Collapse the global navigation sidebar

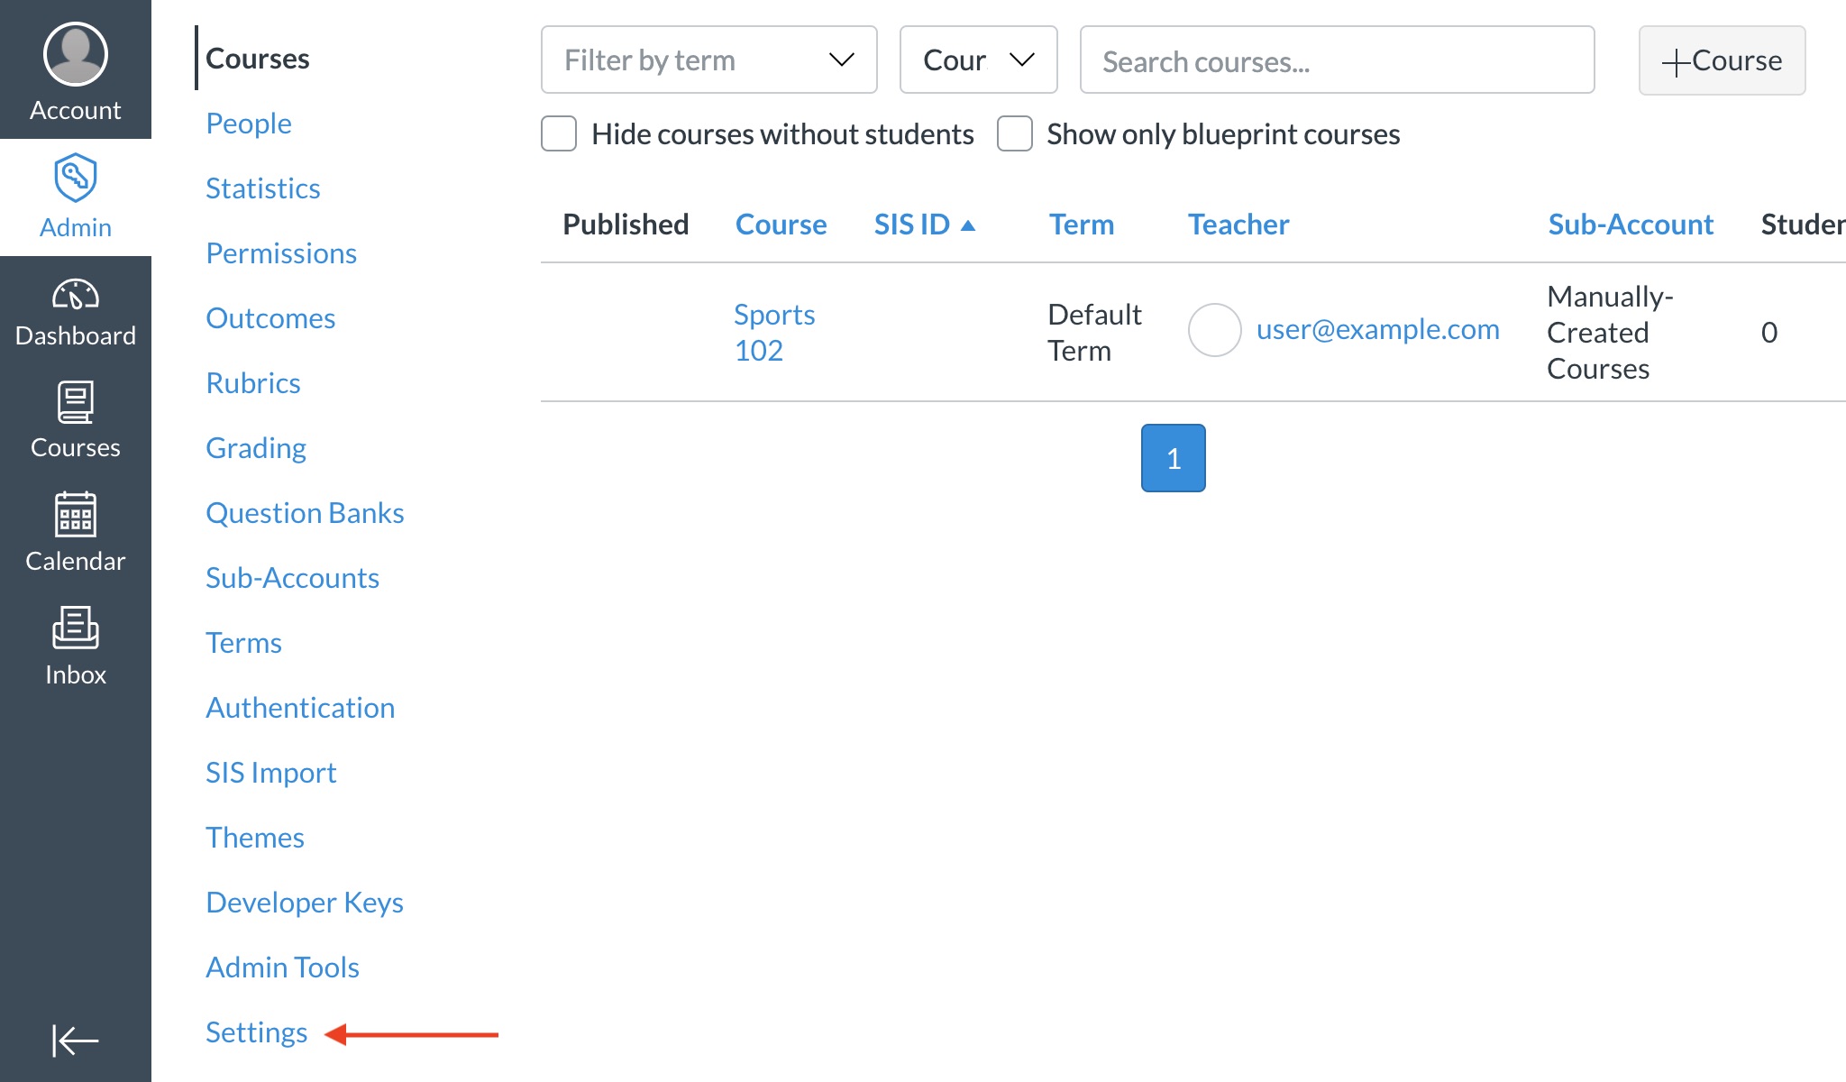(x=76, y=1040)
